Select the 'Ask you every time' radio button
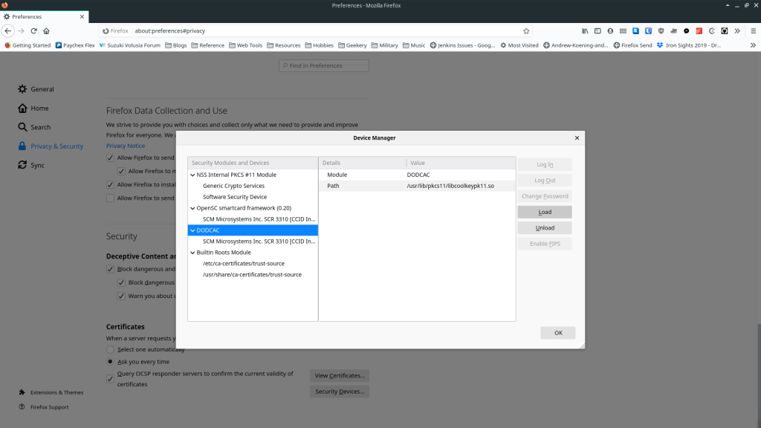Image resolution: width=761 pixels, height=428 pixels. [x=111, y=362]
